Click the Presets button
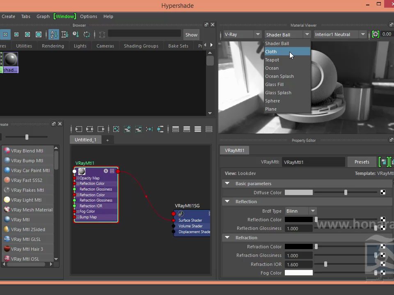The width and height of the screenshot is (394, 295). tap(362, 162)
